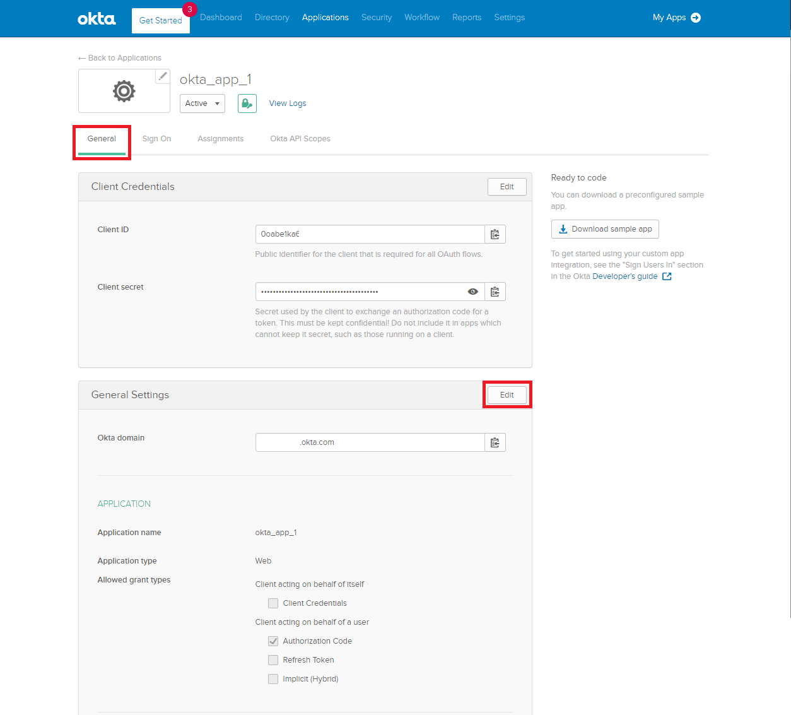Toggle Implicit (Hybrid) checkbox
Screen dimensions: 791x715
pyautogui.click(x=273, y=679)
